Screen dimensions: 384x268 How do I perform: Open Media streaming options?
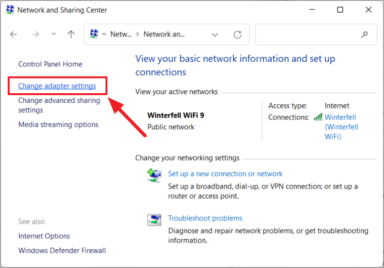(x=58, y=125)
